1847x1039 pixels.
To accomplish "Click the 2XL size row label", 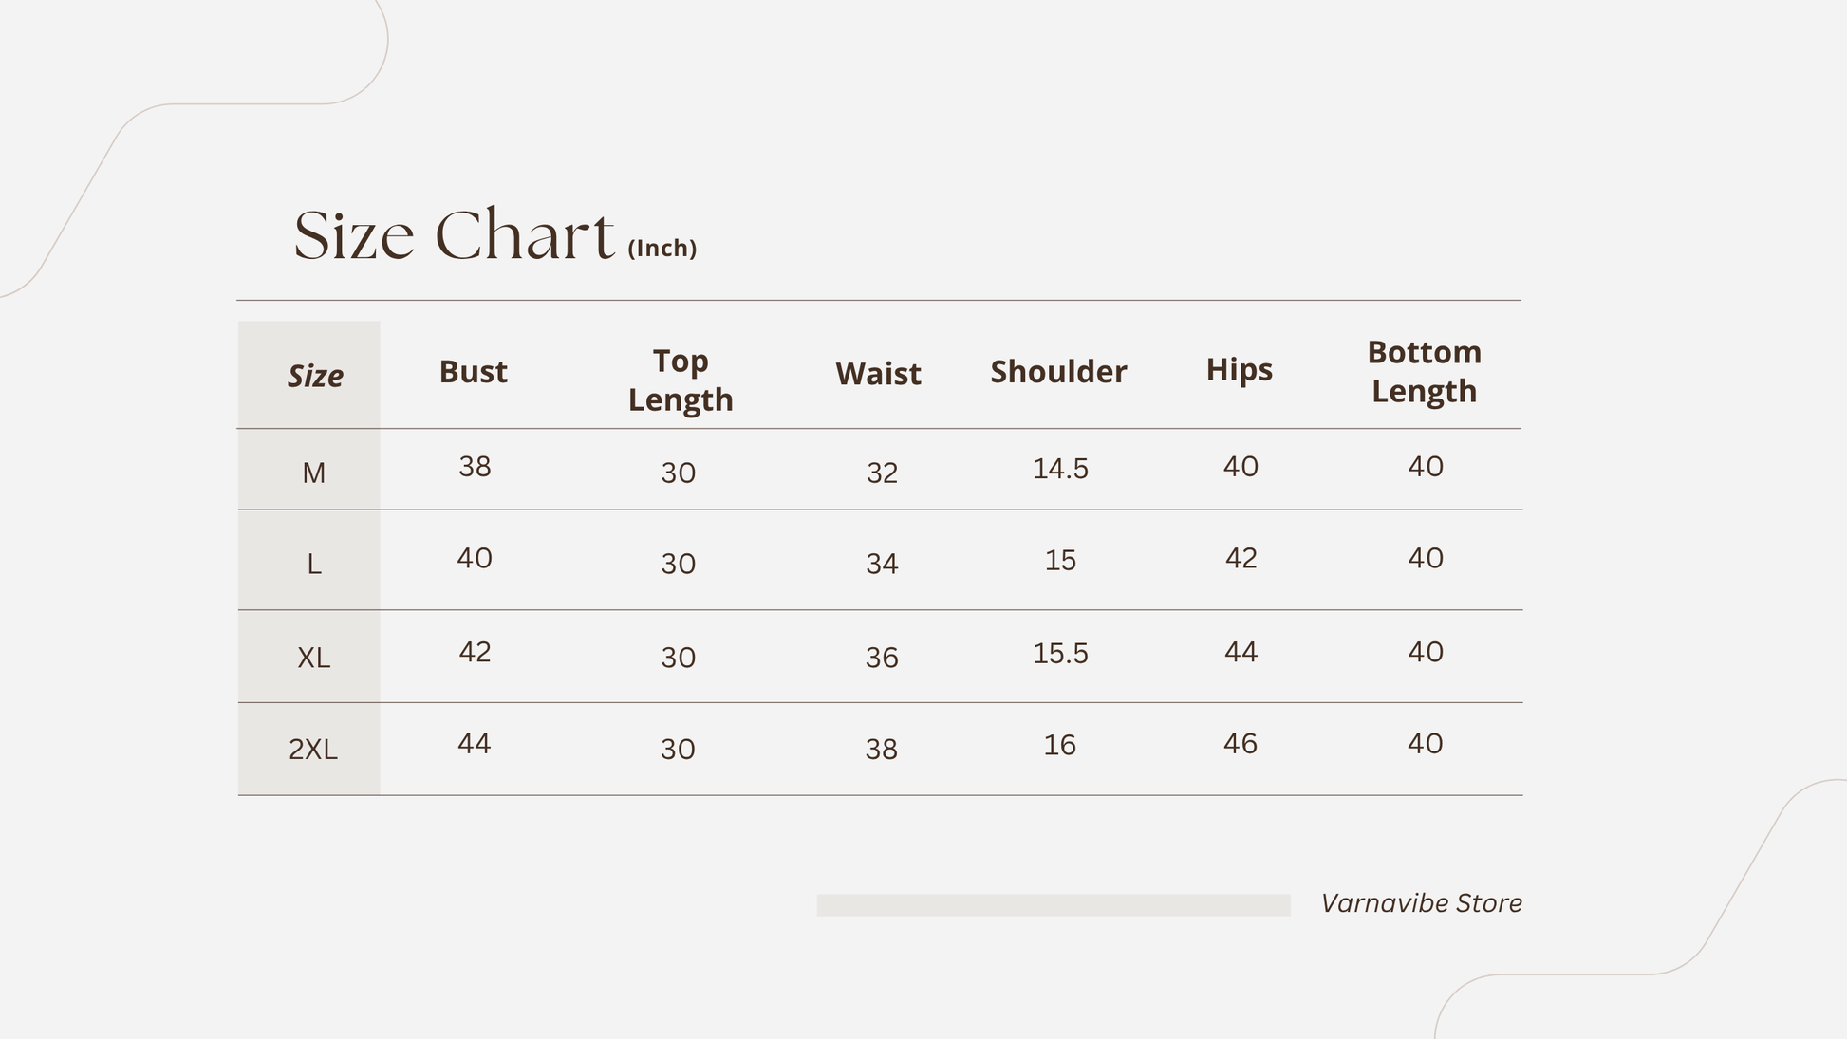I will click(x=312, y=750).
